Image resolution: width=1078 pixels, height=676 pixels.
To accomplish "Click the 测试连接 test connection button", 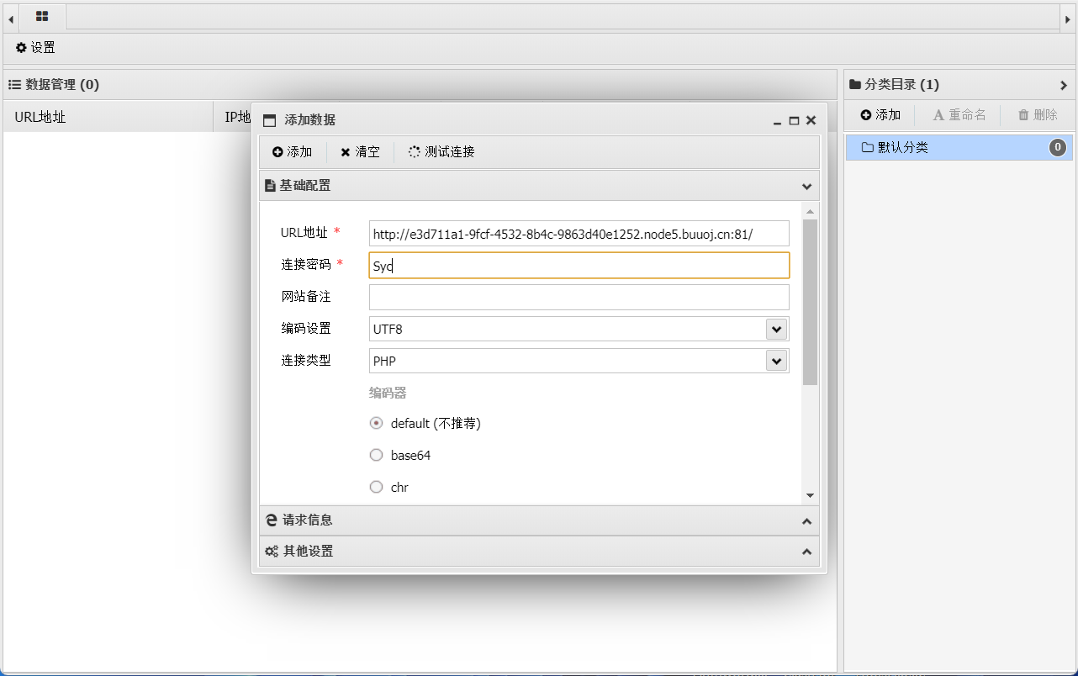I will pos(441,152).
